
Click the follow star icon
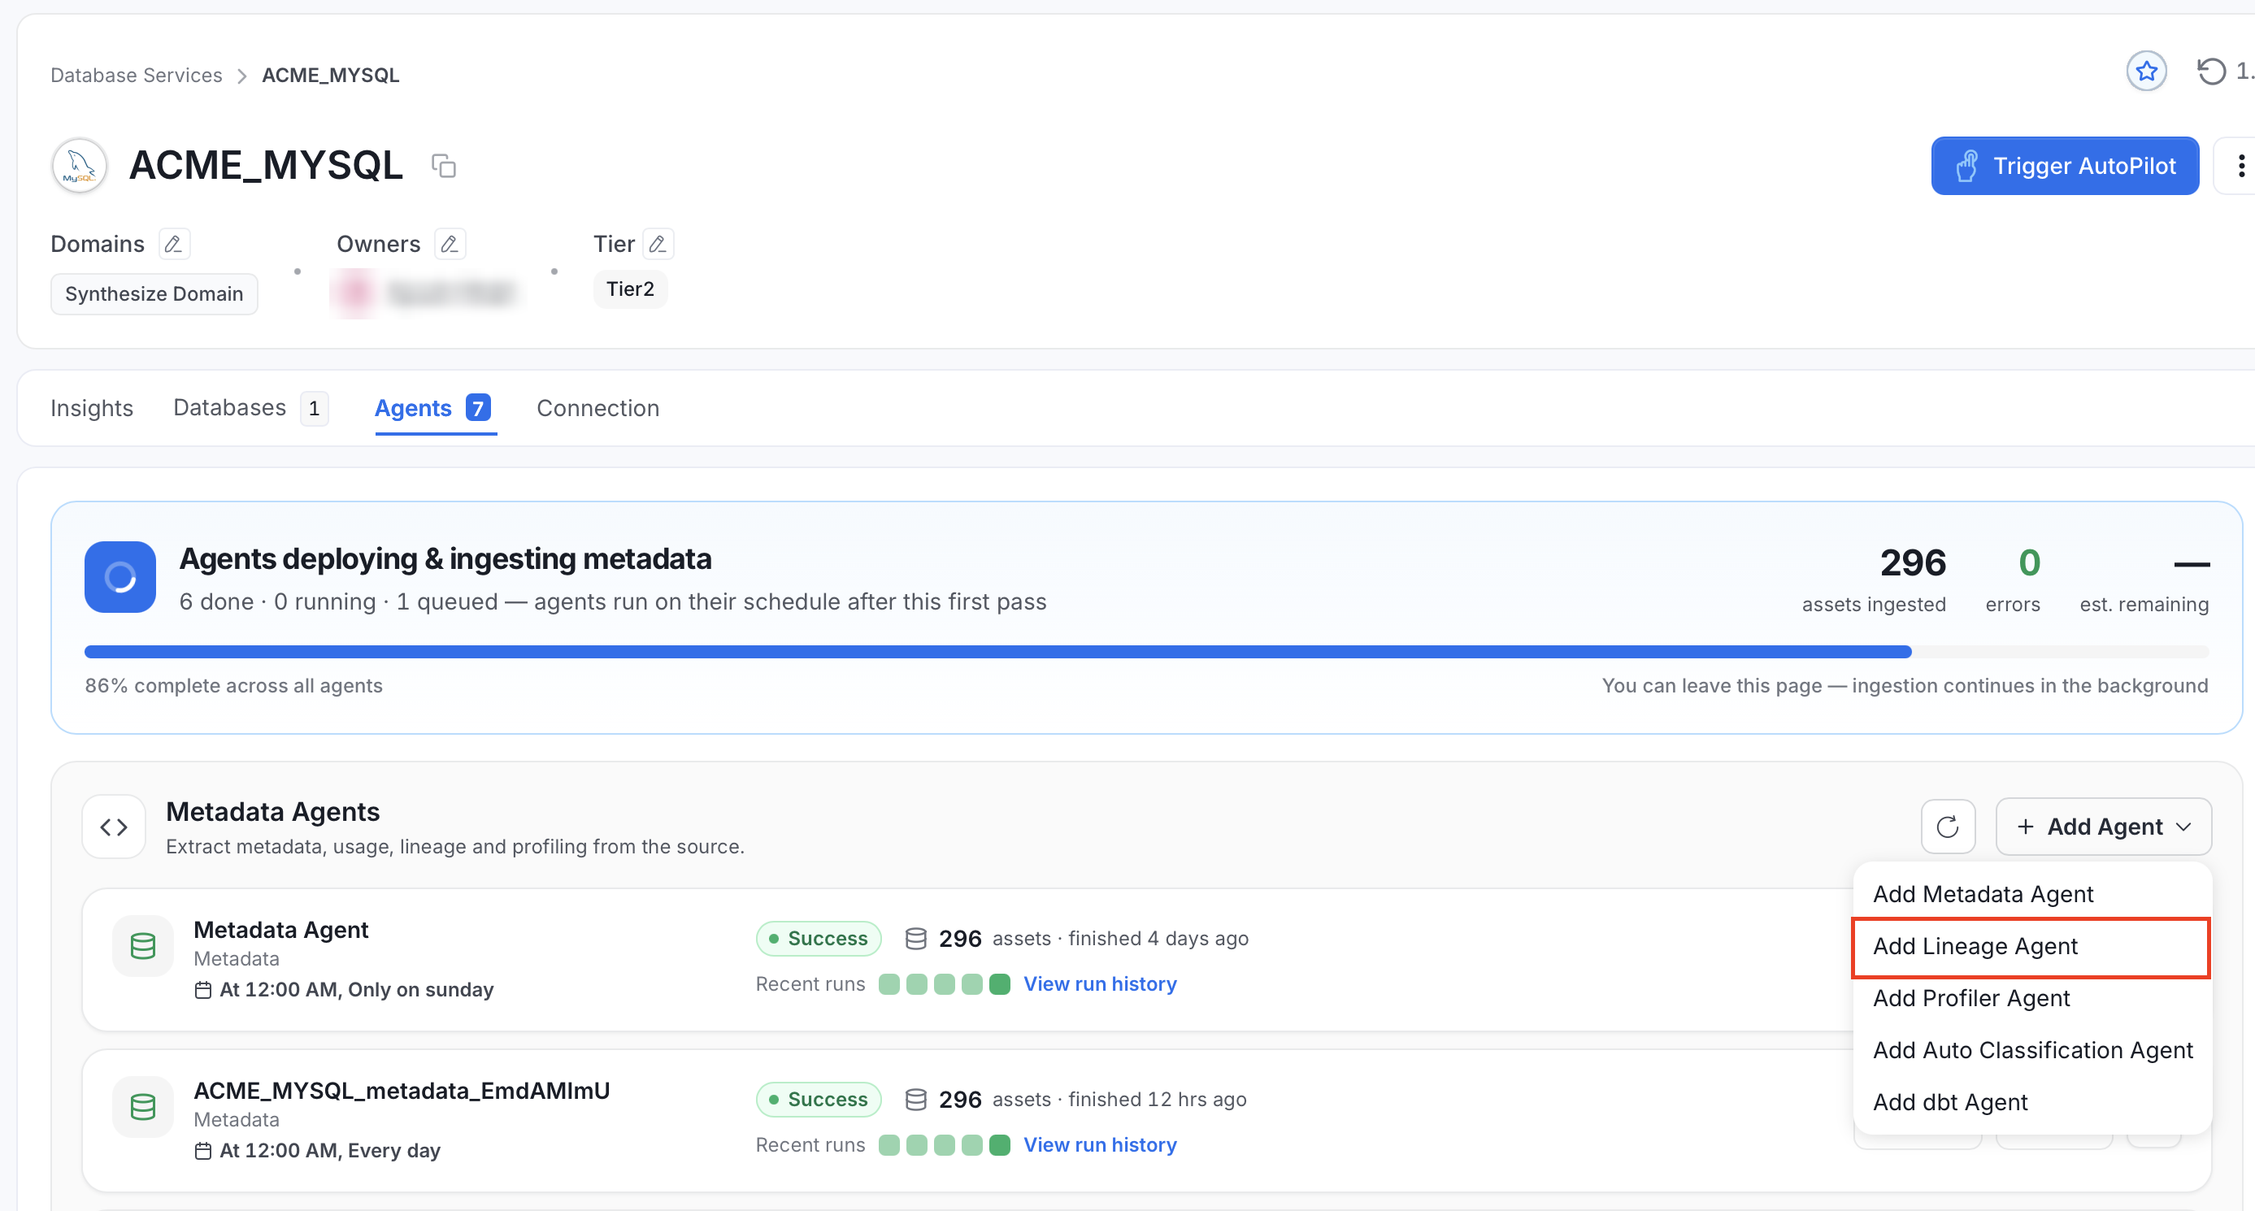point(2145,72)
